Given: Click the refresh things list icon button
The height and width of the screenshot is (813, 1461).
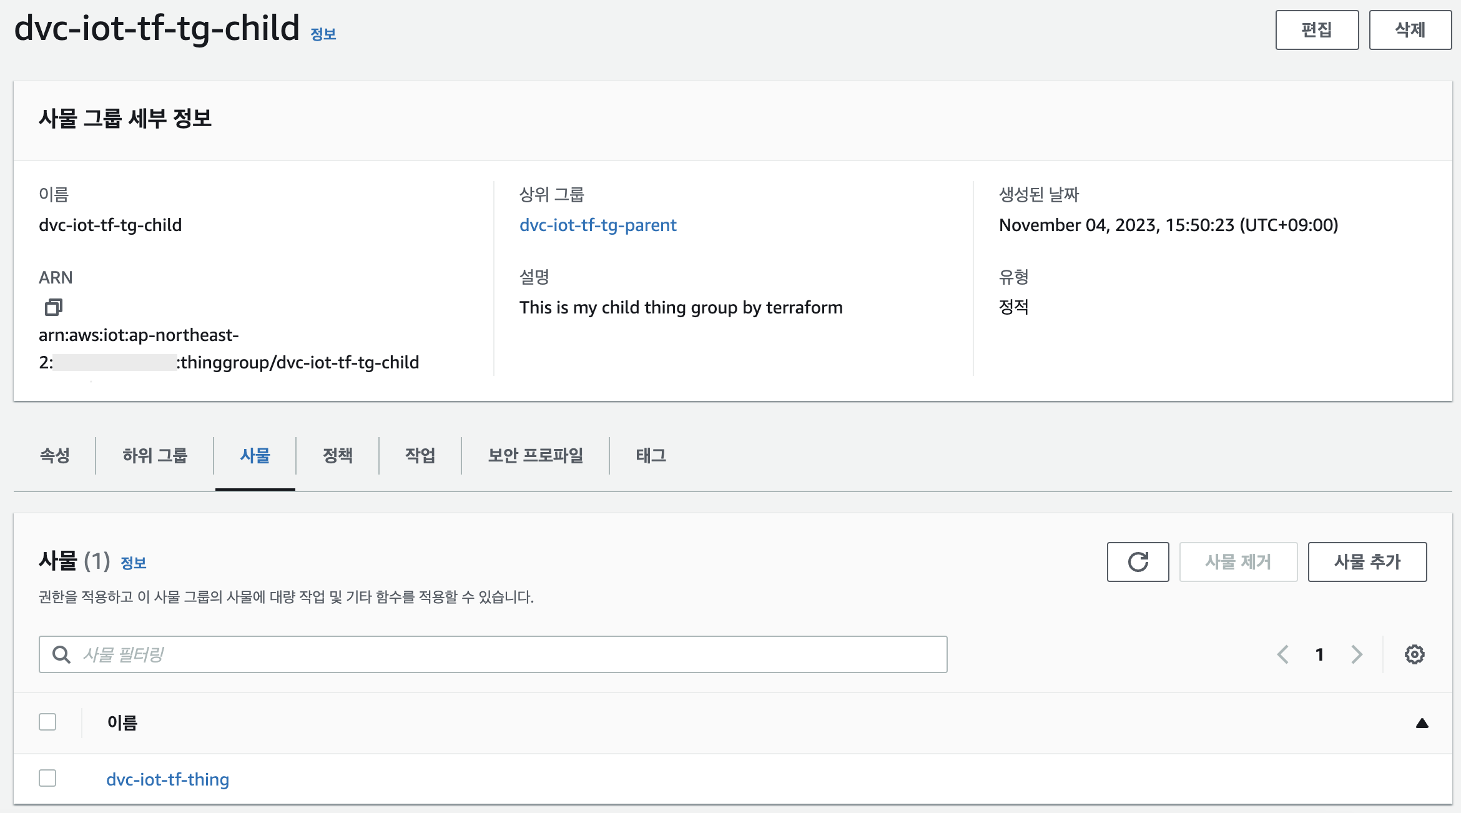Looking at the screenshot, I should pyautogui.click(x=1138, y=562).
